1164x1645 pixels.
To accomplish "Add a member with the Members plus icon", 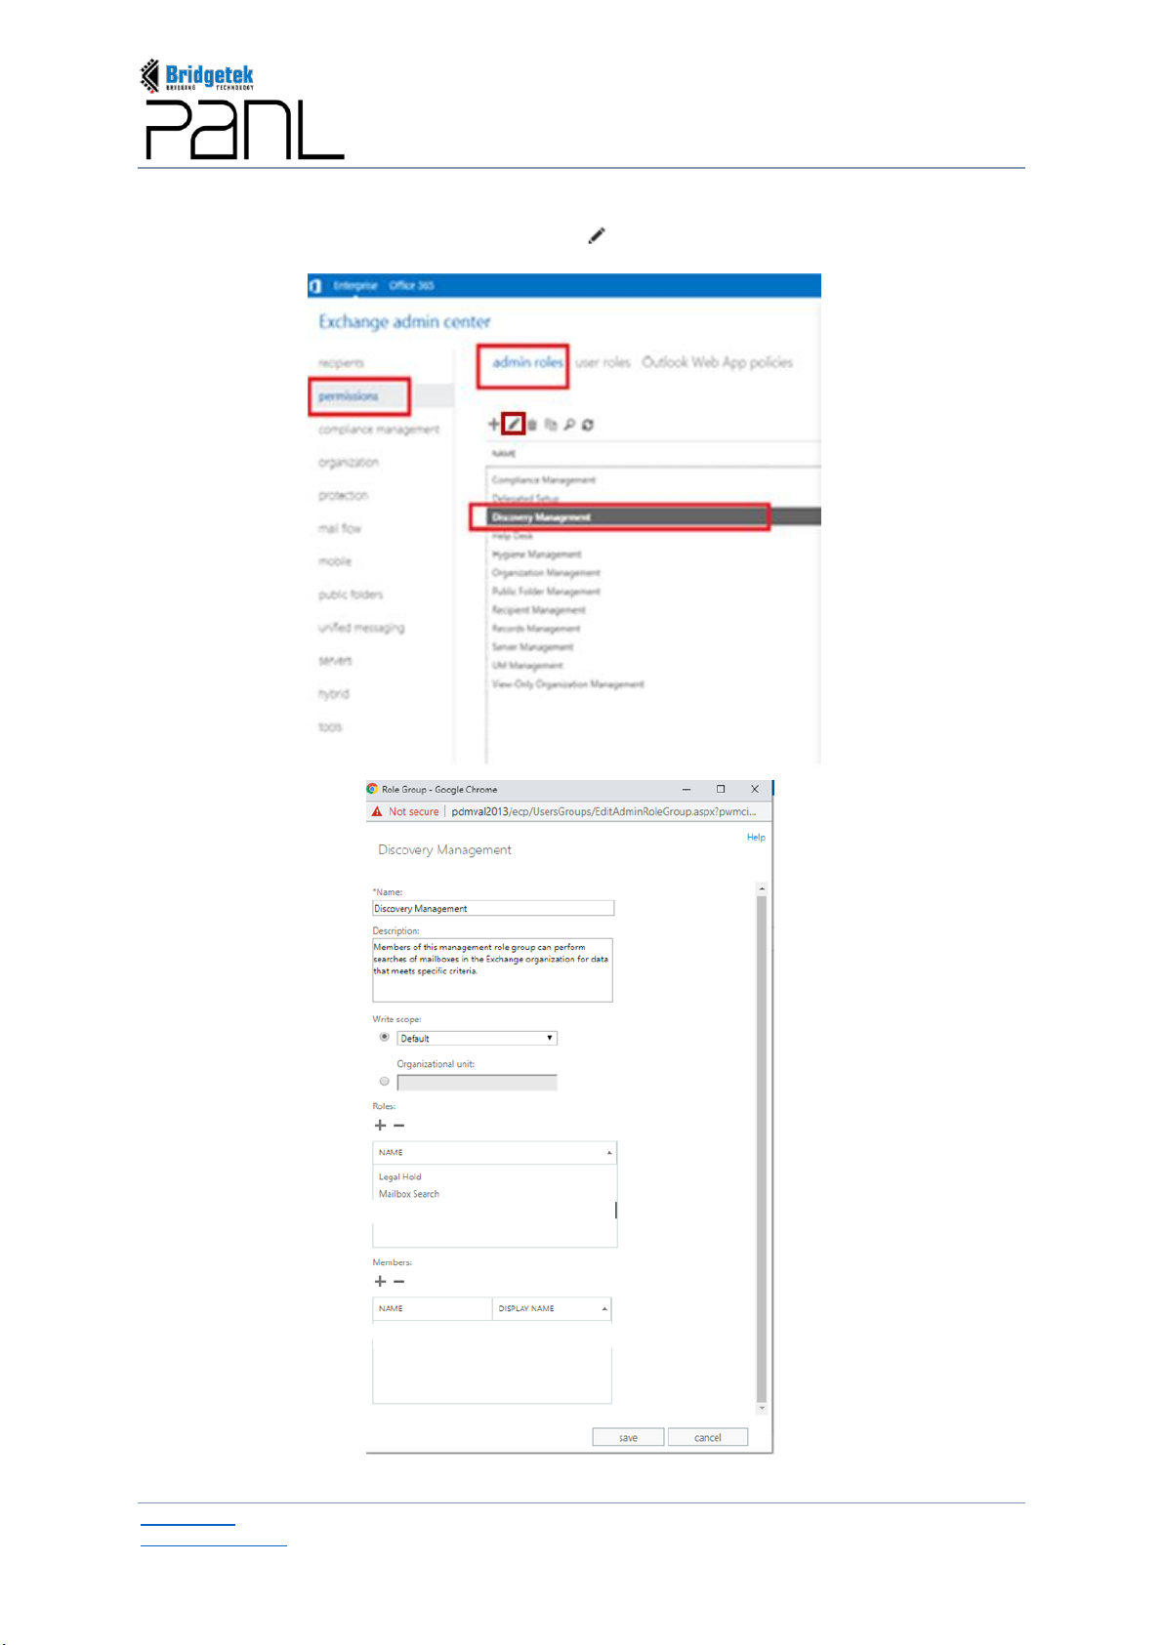I will pos(380,1282).
